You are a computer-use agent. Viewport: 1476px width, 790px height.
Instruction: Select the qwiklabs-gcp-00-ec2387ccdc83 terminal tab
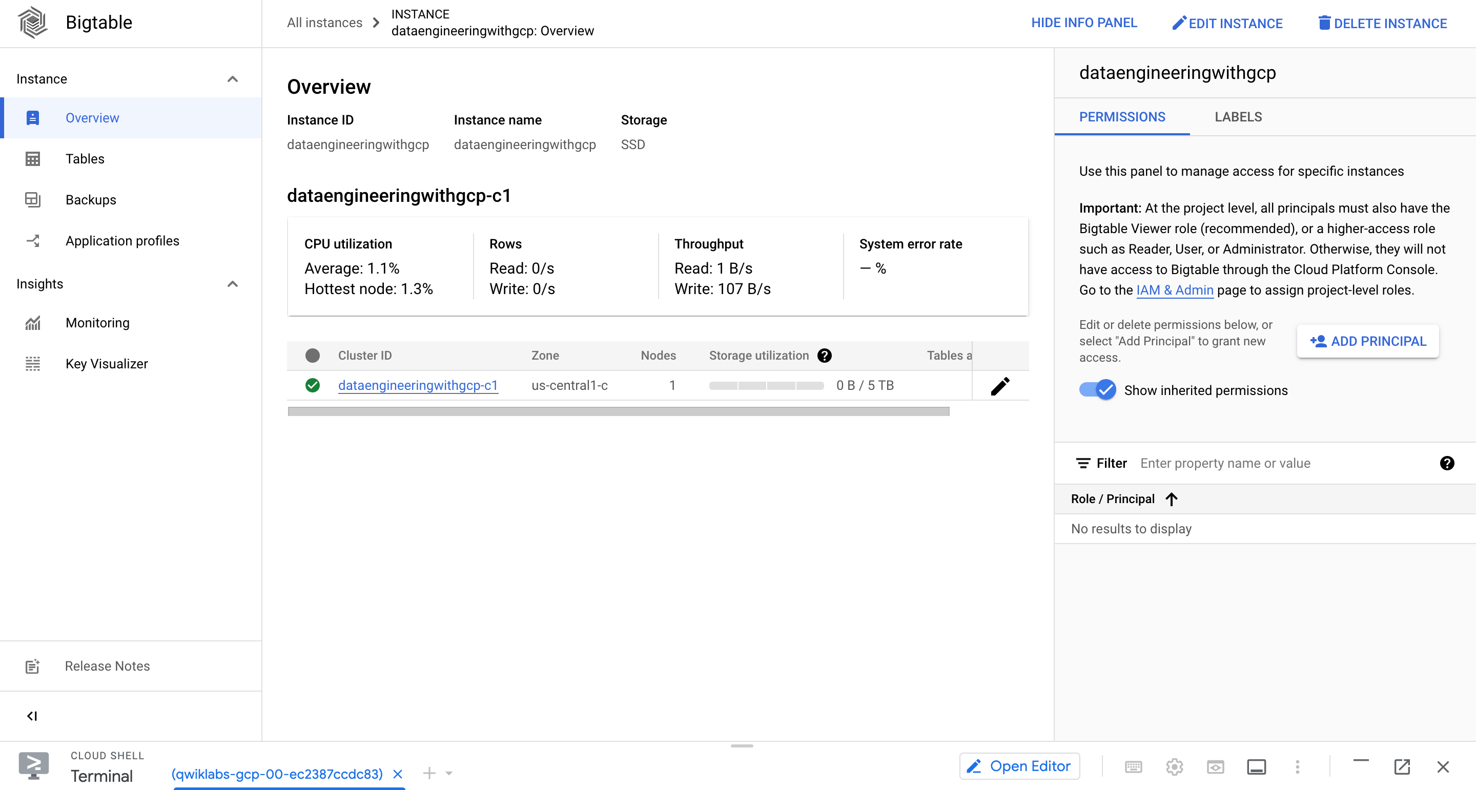[277, 774]
